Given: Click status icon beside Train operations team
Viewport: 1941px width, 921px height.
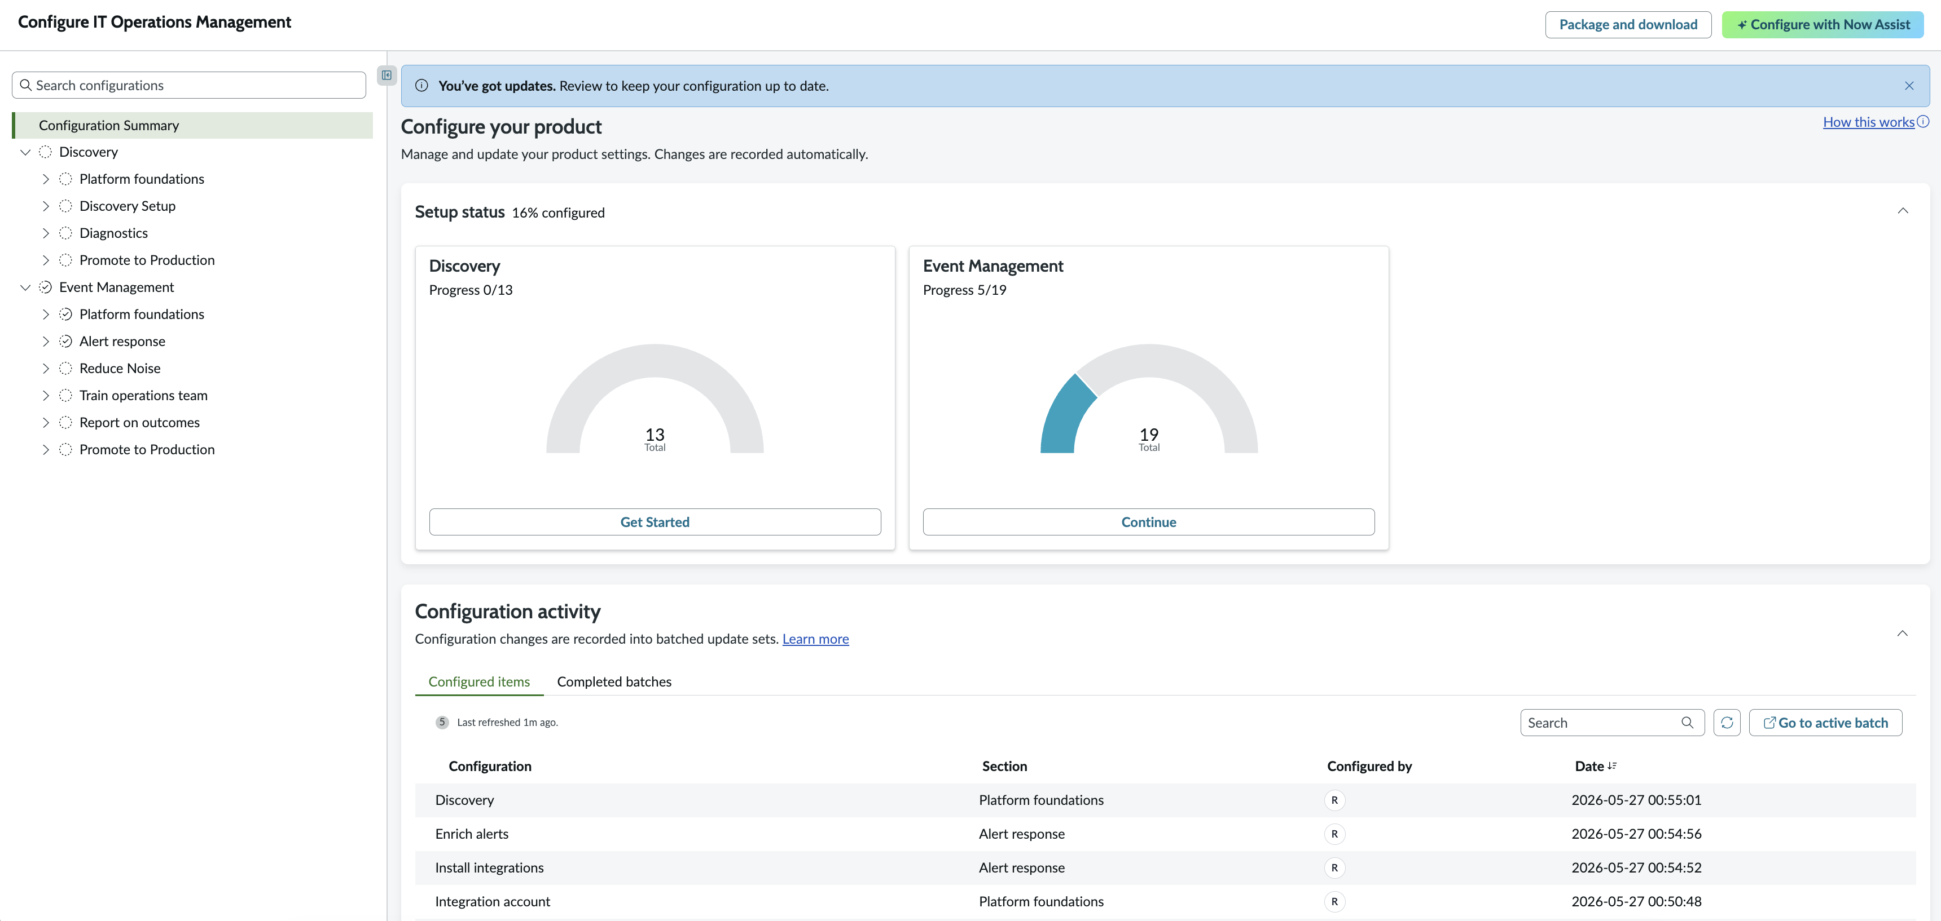Looking at the screenshot, I should point(65,396).
